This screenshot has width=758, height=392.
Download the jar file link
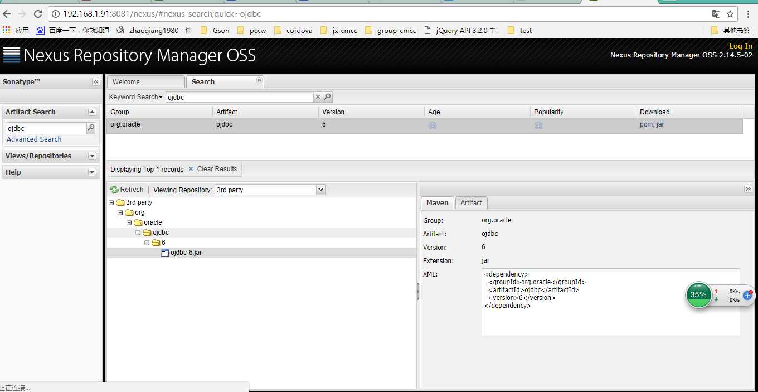pos(660,124)
